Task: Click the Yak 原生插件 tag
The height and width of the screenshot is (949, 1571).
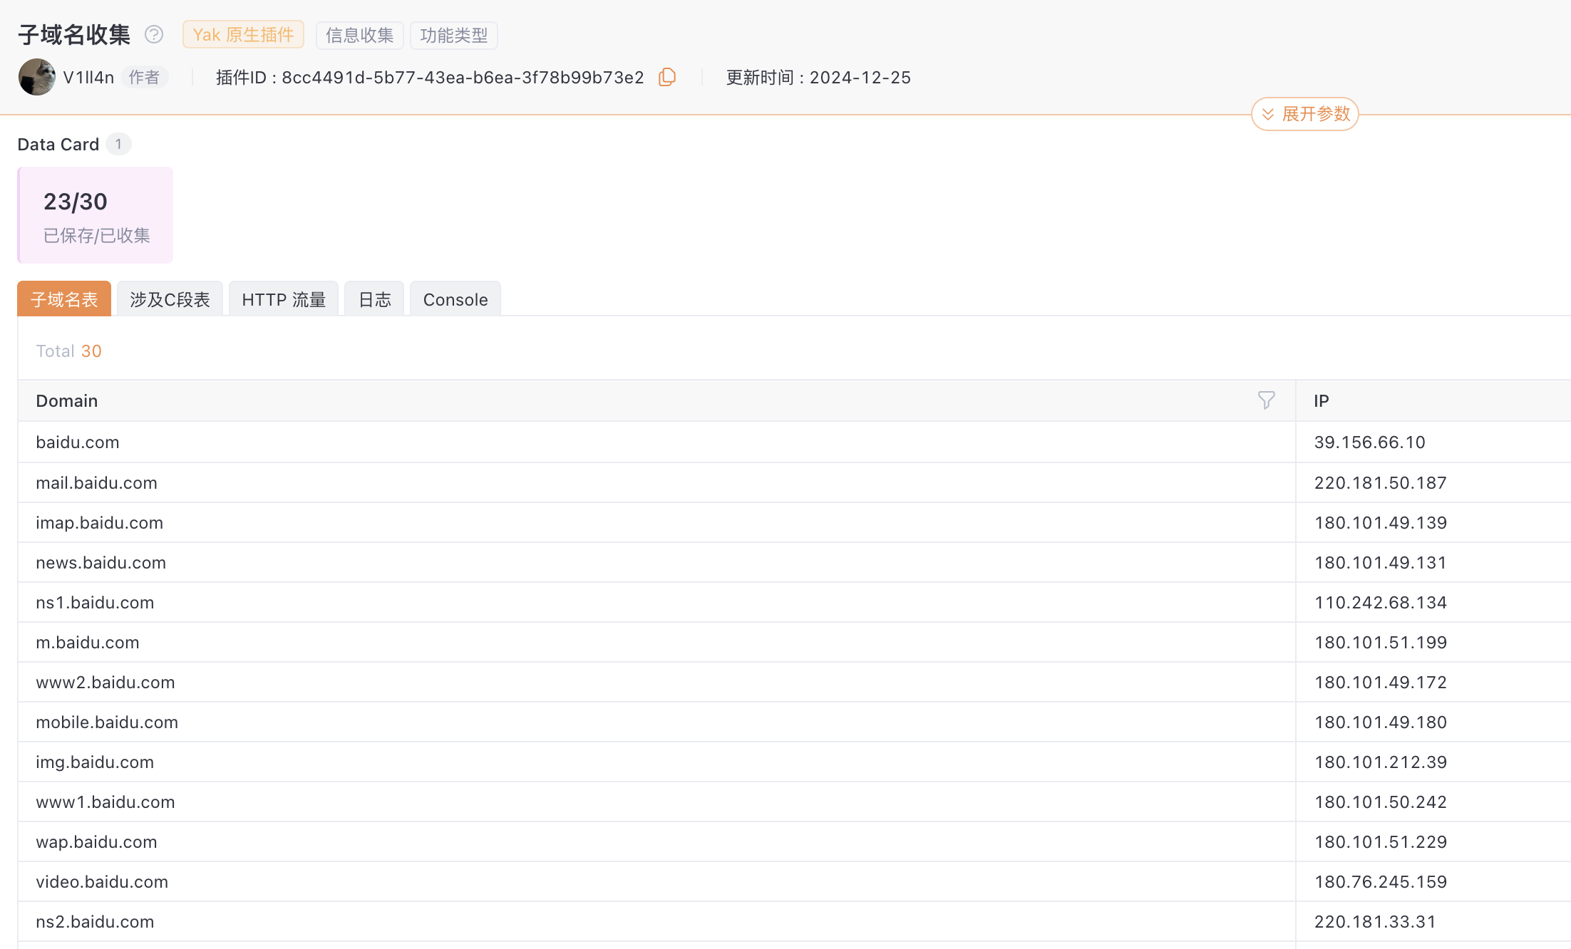Action: [243, 35]
